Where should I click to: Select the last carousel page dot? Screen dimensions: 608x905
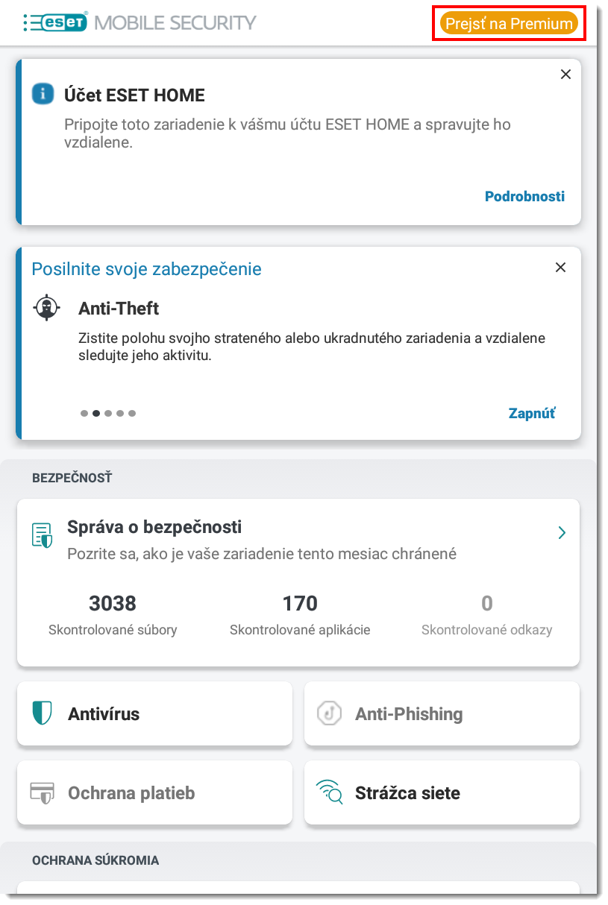132,413
